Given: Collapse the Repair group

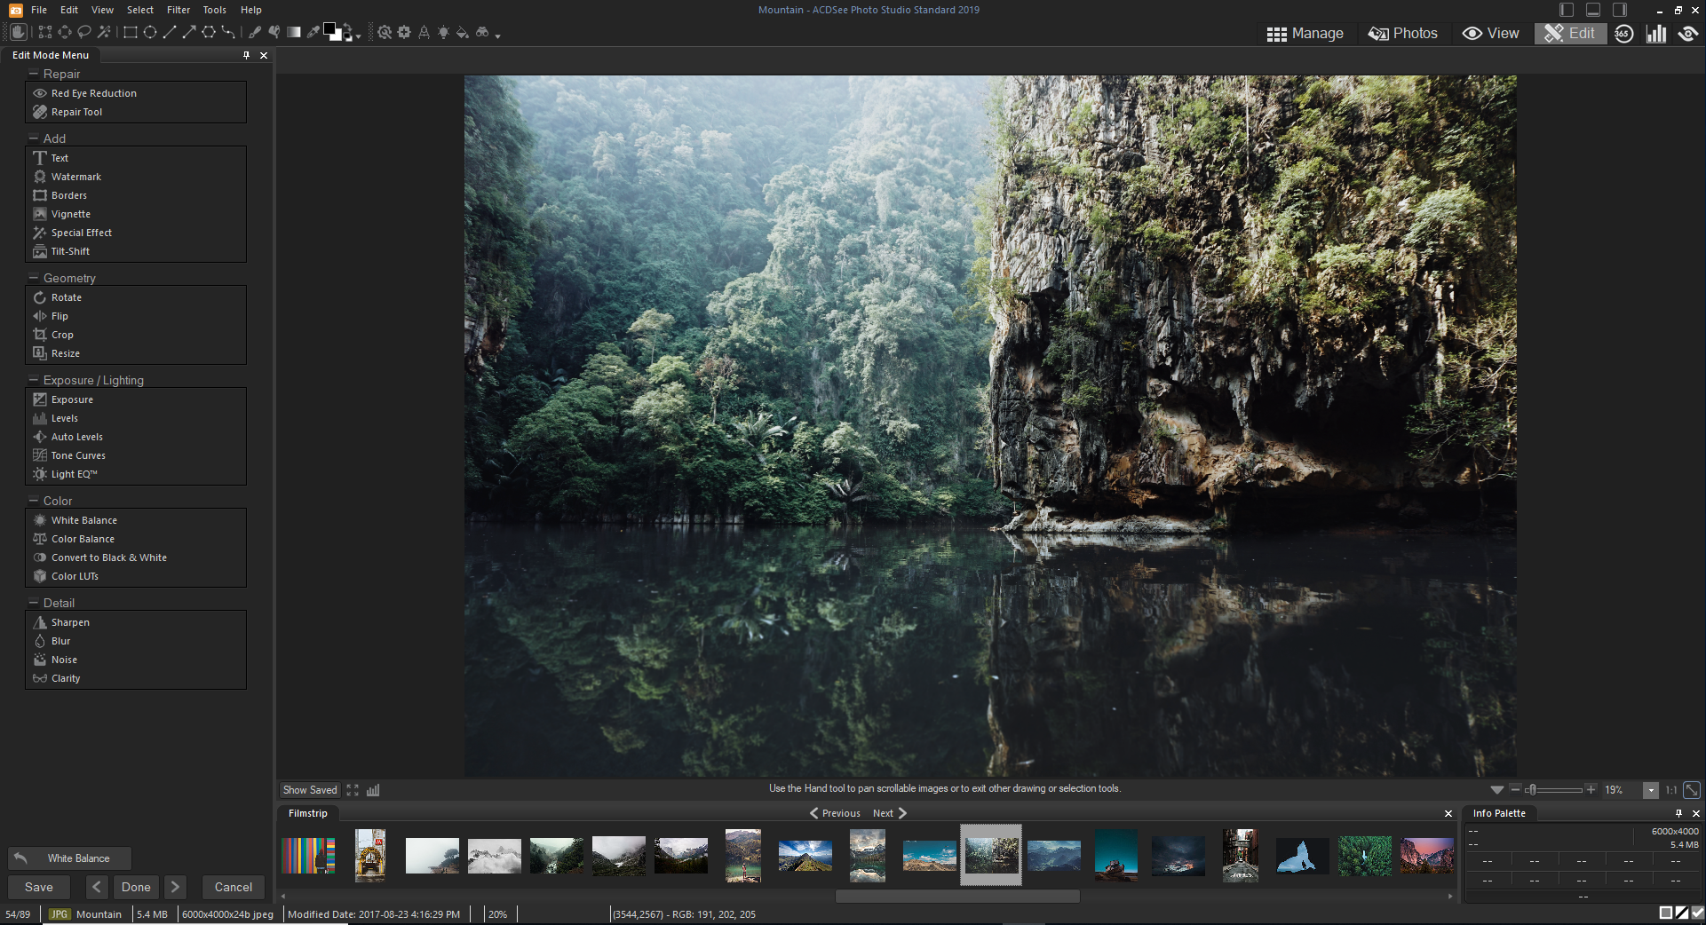Looking at the screenshot, I should point(34,74).
